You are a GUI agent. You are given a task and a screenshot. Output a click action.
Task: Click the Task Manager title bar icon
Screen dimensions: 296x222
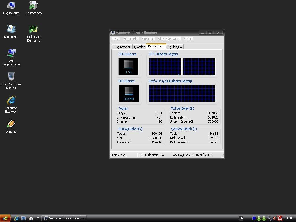click(x=113, y=33)
